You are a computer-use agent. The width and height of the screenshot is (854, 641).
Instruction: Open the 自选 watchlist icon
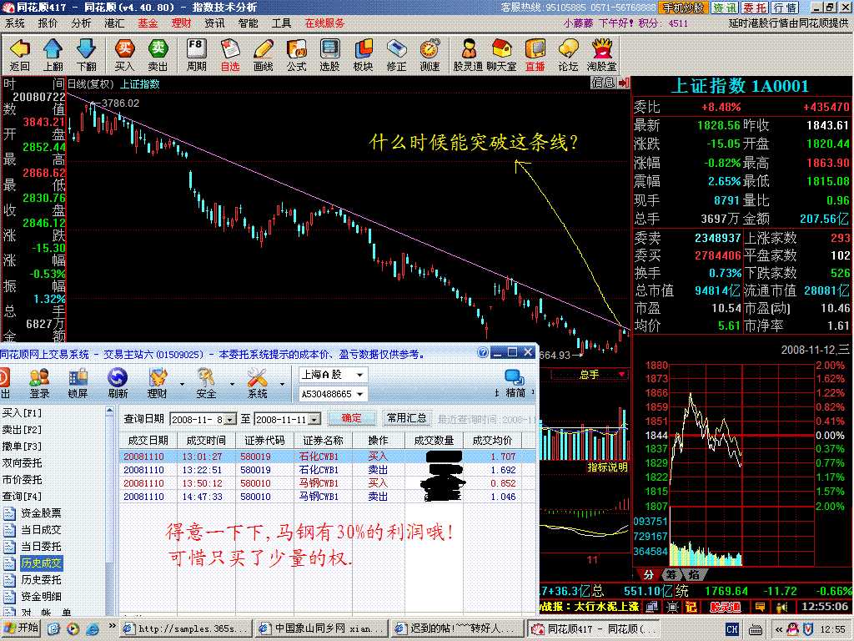point(230,54)
